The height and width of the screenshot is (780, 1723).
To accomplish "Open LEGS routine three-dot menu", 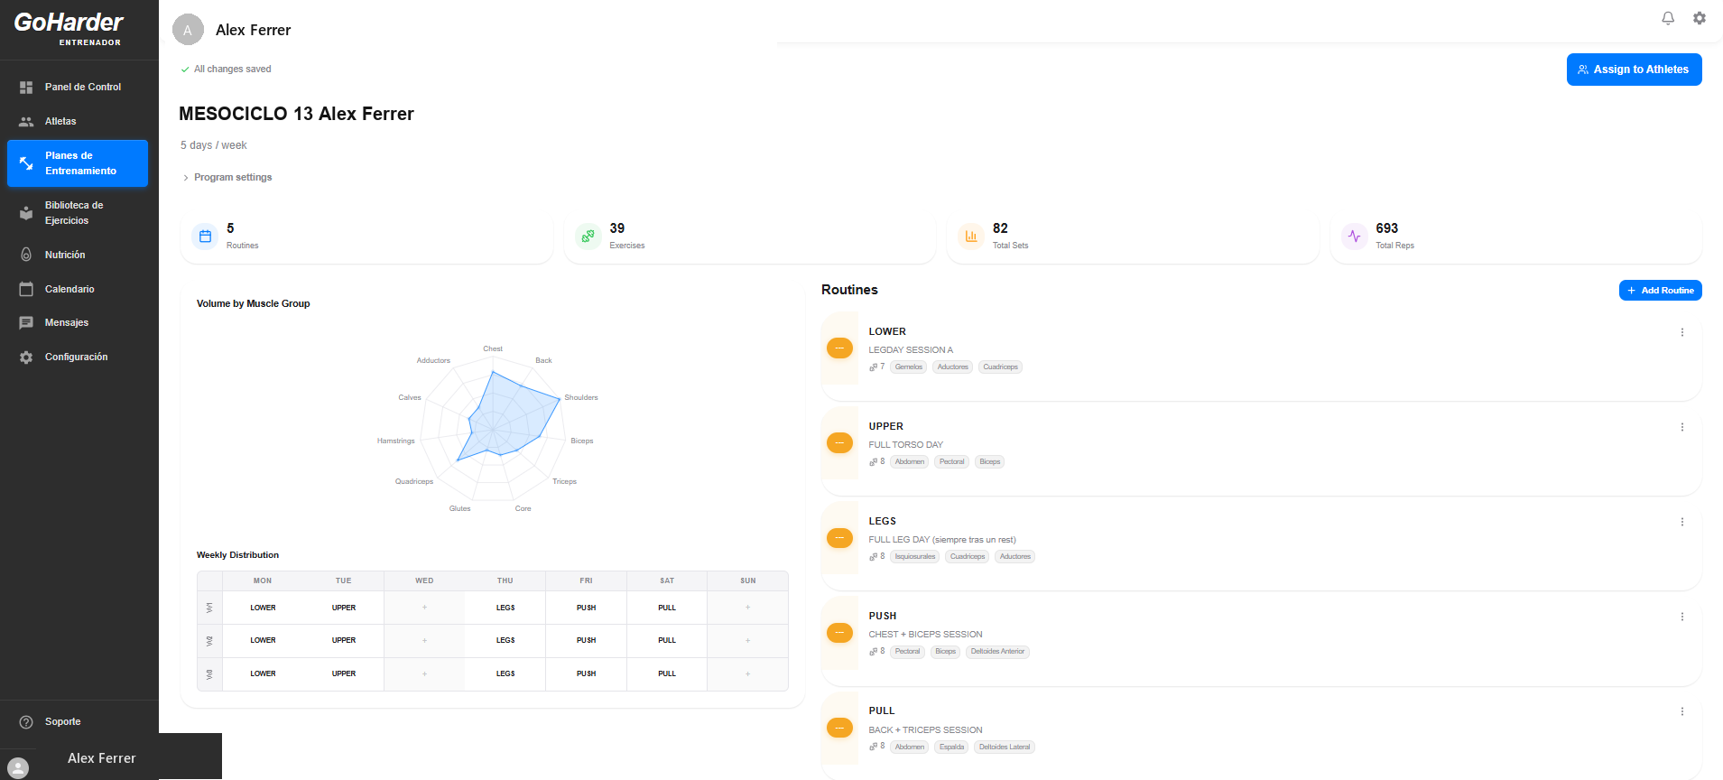I will tap(1682, 522).
